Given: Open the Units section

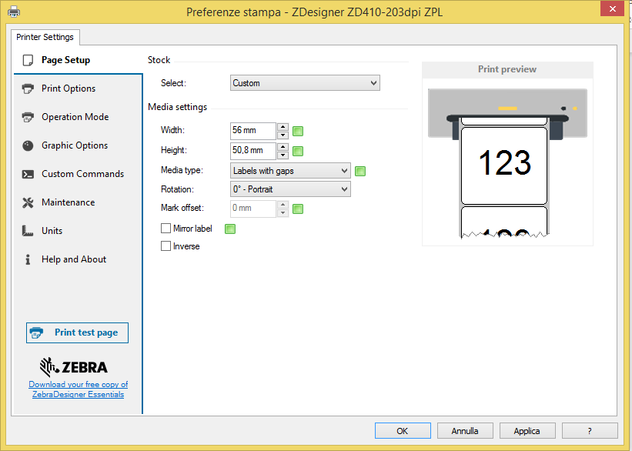Looking at the screenshot, I should [x=79, y=231].
